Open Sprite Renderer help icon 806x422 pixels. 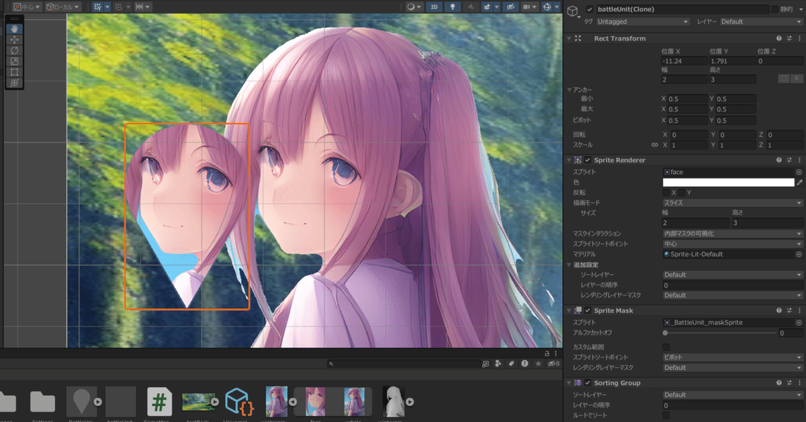[x=779, y=160]
